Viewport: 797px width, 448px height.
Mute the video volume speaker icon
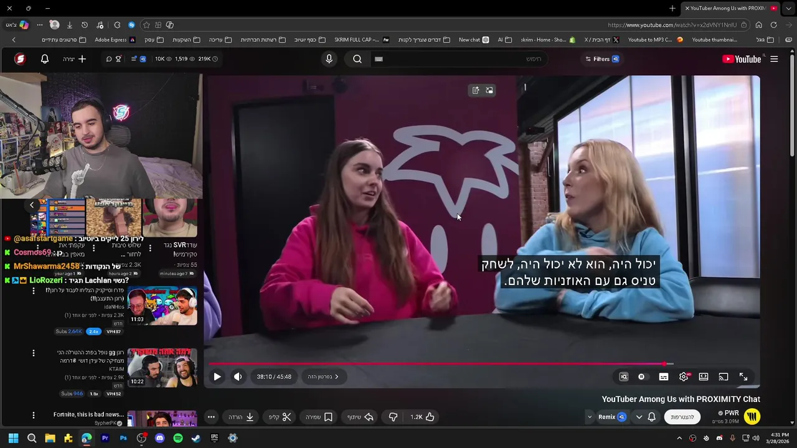(x=237, y=376)
